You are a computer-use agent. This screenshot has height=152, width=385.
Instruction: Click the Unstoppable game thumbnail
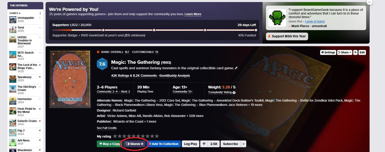(13, 20)
